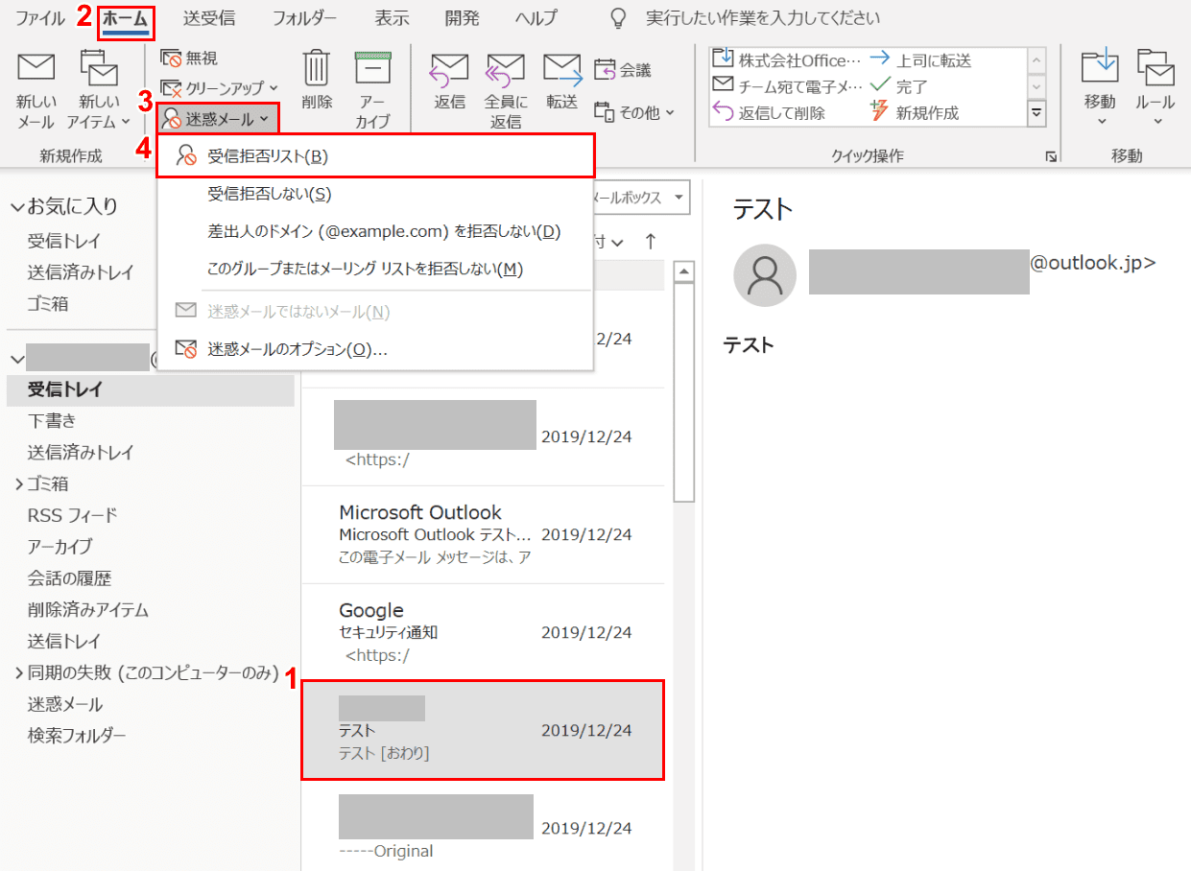Image resolution: width=1191 pixels, height=871 pixels.
Task: Collapse the Favorites (お気に入り) section
Action: pyautogui.click(x=17, y=207)
